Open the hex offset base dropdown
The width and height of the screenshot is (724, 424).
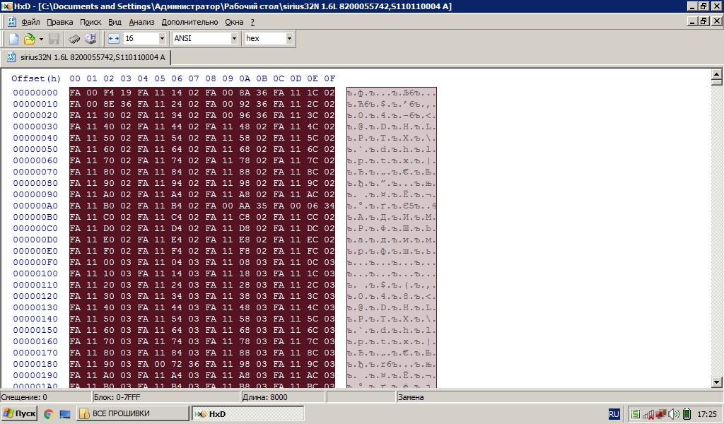[x=289, y=38]
